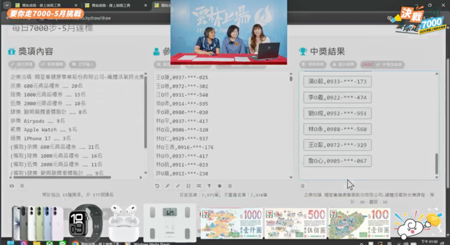
Task: Select winner entry 林O永,0988-***-560
Action: (337, 129)
